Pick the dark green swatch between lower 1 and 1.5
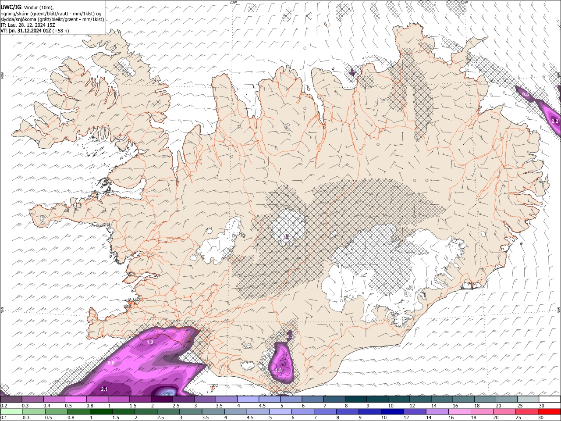 coord(101,411)
